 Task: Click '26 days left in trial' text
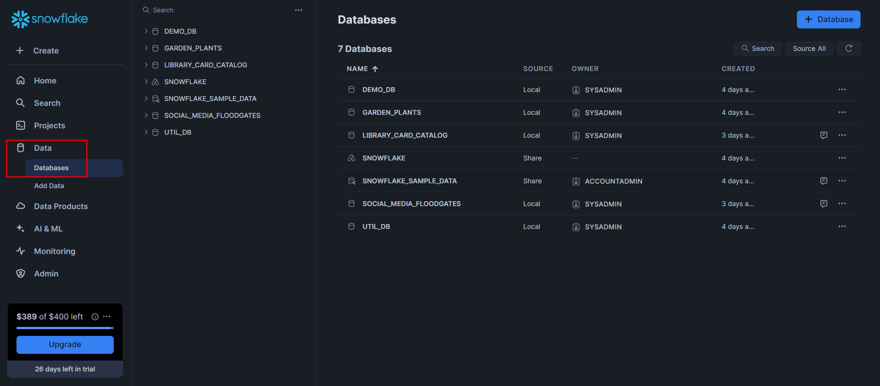(65, 369)
